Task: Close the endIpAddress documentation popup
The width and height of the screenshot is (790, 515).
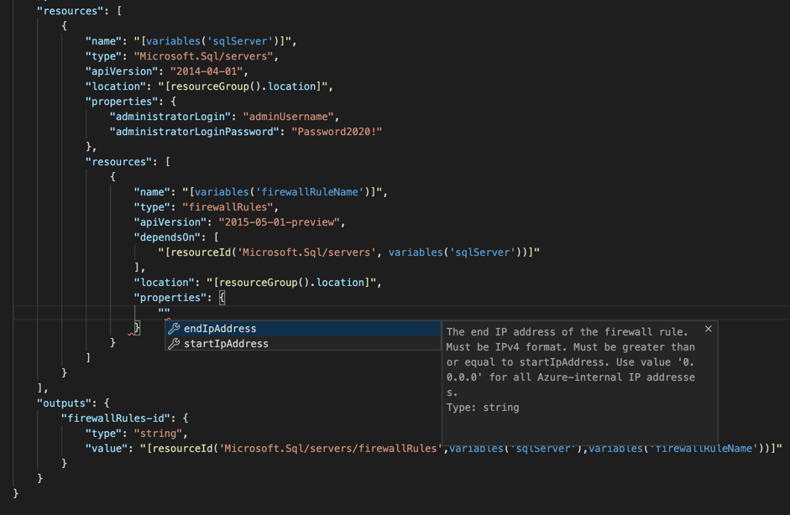Action: [708, 328]
